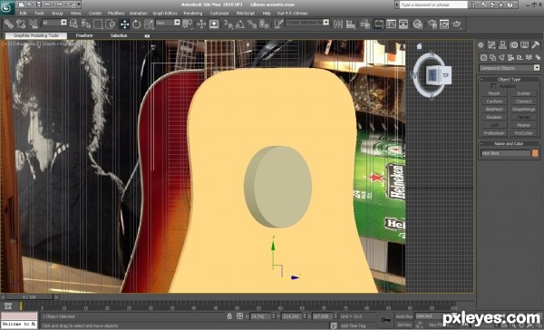Toggle Keyboard Shortcut Override
This screenshot has height=330, width=544.
point(214,24)
